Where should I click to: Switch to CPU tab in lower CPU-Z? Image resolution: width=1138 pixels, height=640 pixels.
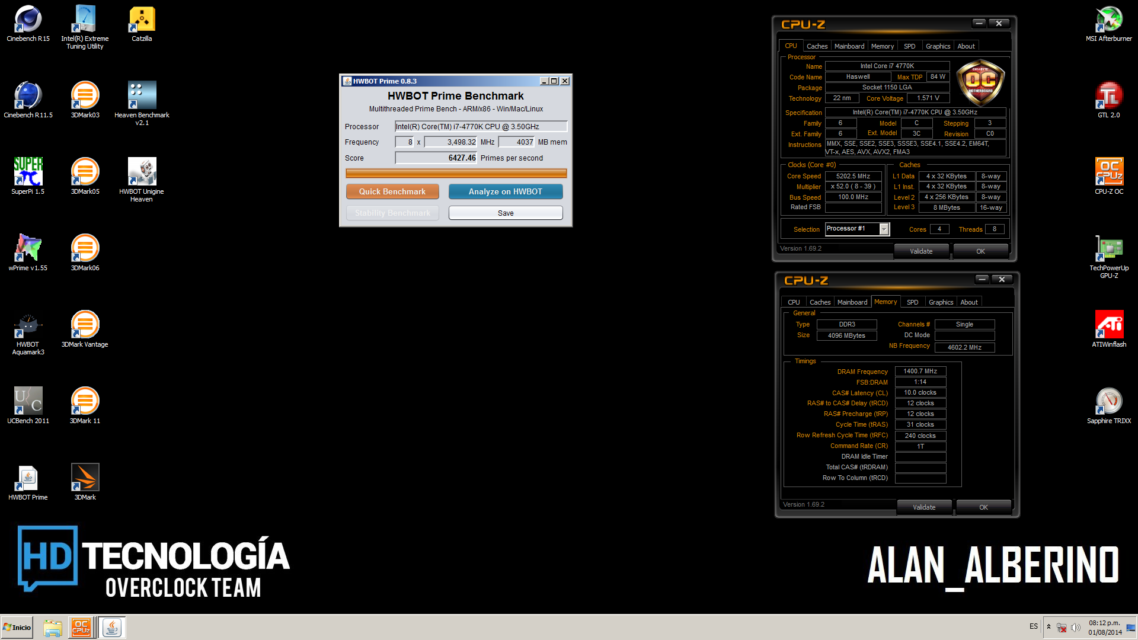click(794, 302)
